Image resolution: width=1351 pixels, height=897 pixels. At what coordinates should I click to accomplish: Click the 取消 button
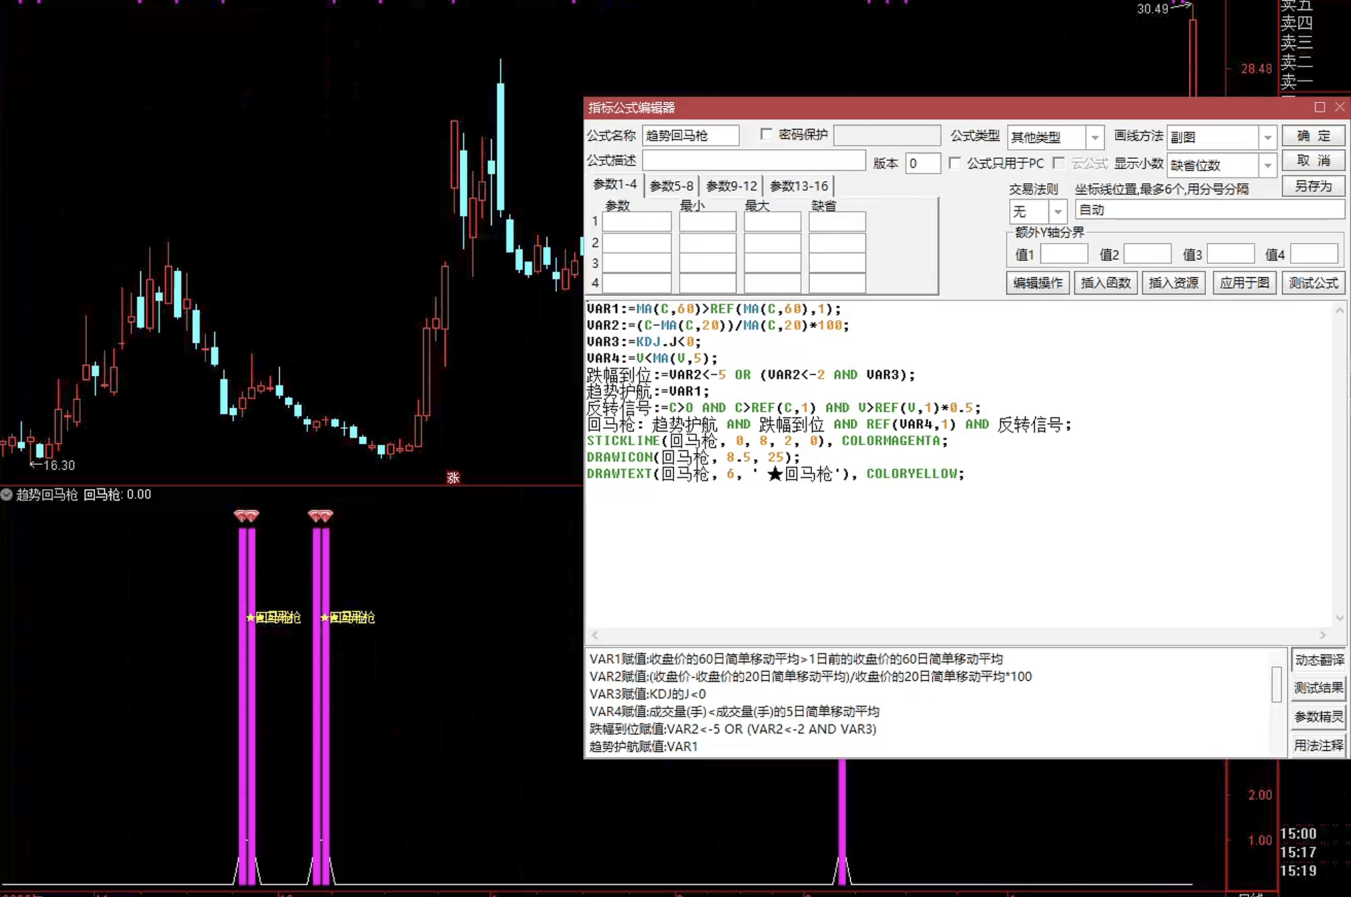[1313, 161]
